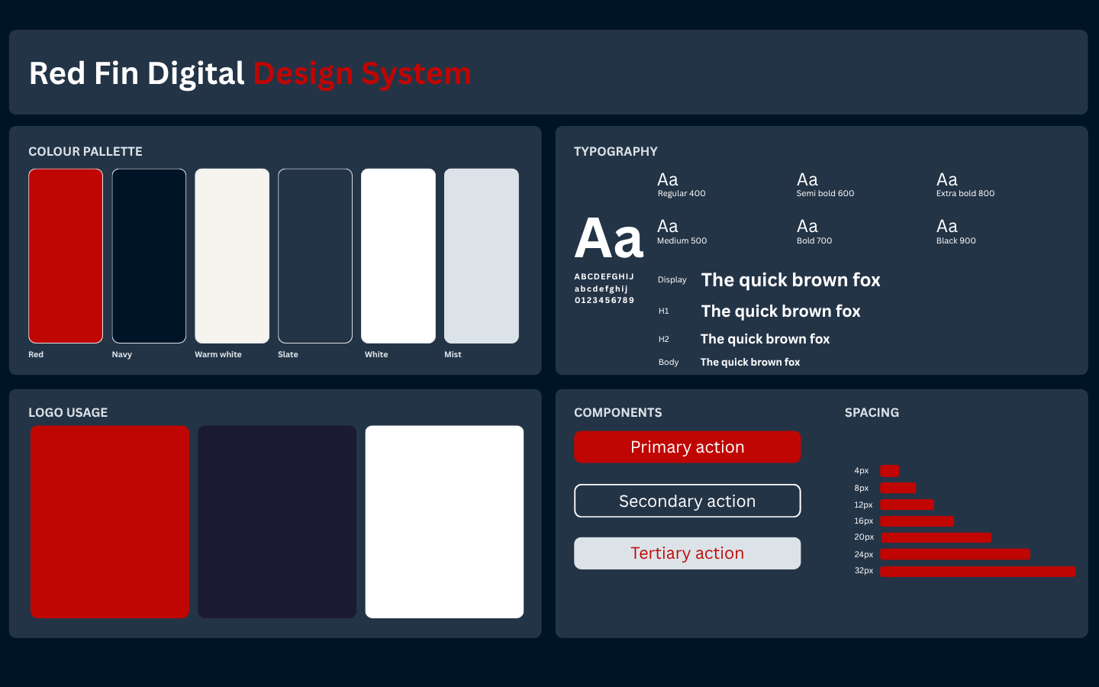
Task: Select the dark navy logo usage tile
Action: coord(277,521)
